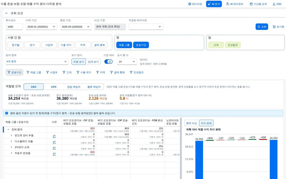Image resolution: width=286 pixels, height=179 pixels.
Task: Click the 사유 column header
Action: pyautogui.click(x=54, y=122)
